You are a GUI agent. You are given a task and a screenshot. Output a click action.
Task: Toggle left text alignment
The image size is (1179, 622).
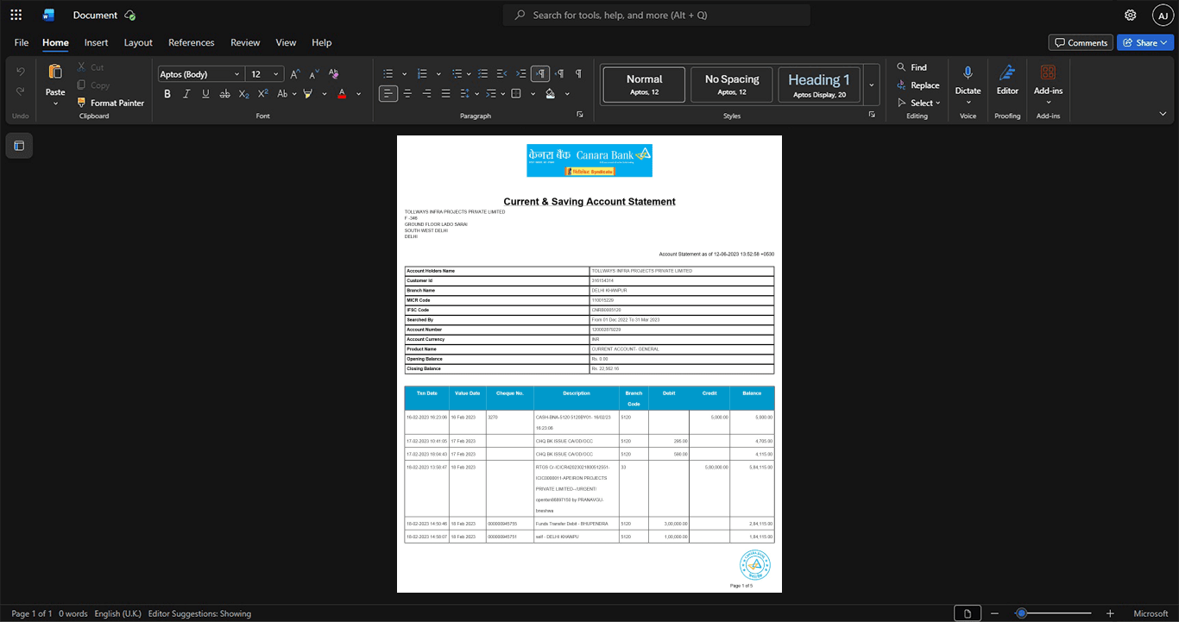point(388,93)
